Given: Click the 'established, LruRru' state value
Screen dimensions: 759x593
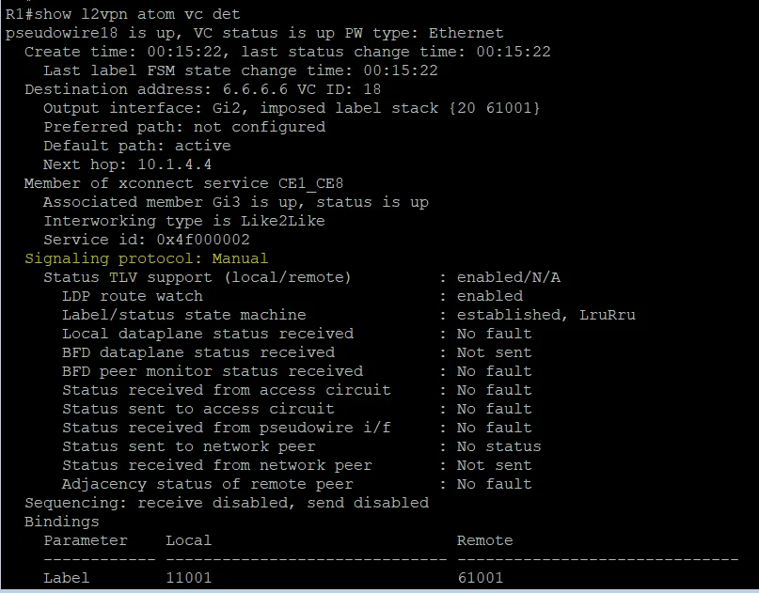Looking at the screenshot, I should pyautogui.click(x=546, y=315).
